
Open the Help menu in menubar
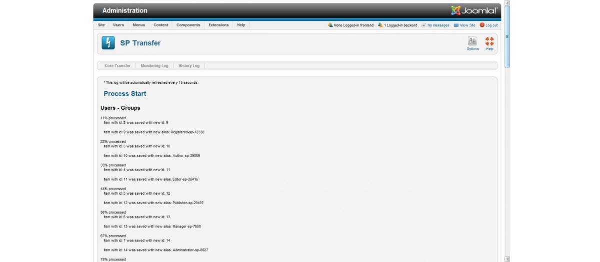point(241,25)
